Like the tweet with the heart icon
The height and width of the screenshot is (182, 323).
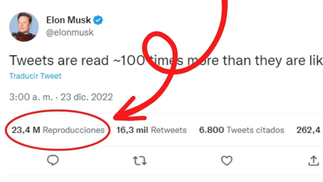click(x=226, y=161)
